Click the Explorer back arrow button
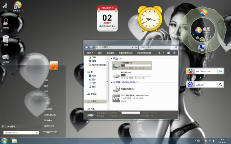231x144 pixels. click(87, 47)
